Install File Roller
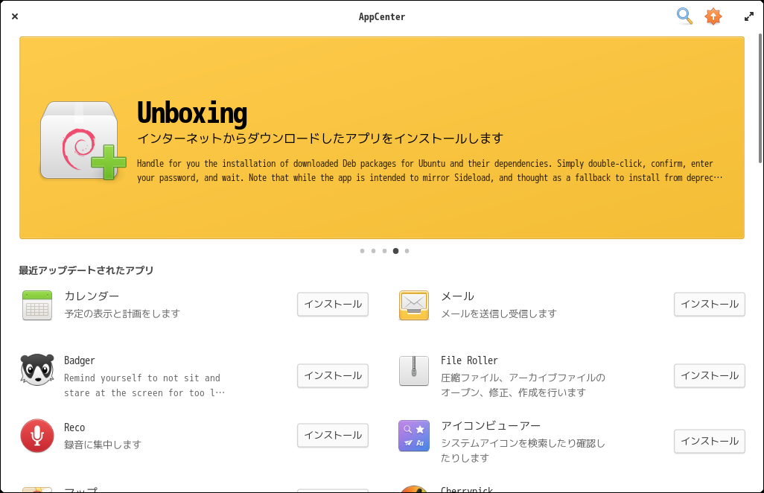The width and height of the screenshot is (764, 493). [710, 375]
